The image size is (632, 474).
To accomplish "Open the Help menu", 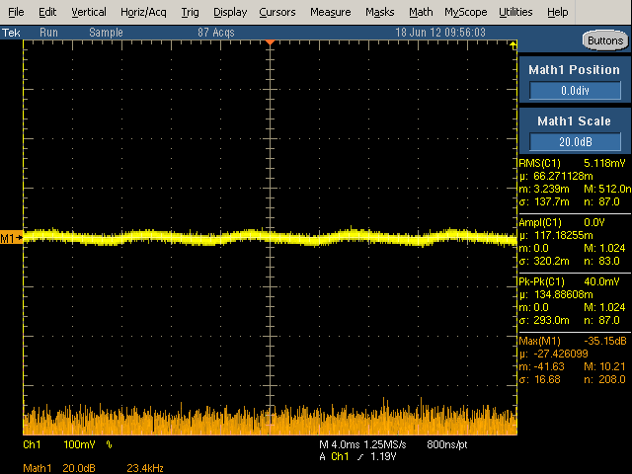I will point(557,12).
